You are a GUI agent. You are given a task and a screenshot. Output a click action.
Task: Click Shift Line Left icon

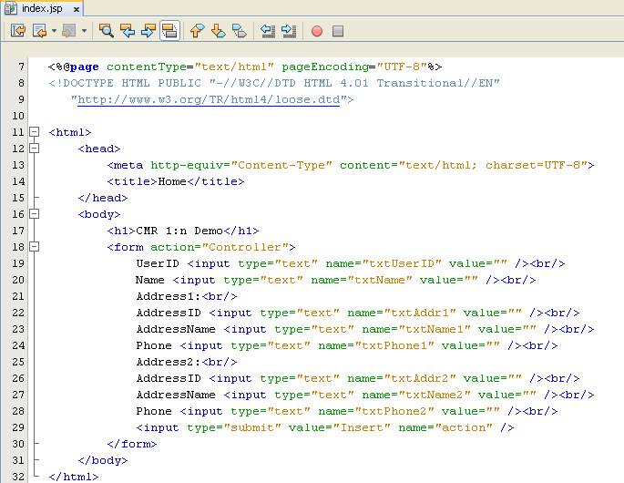[x=268, y=31]
